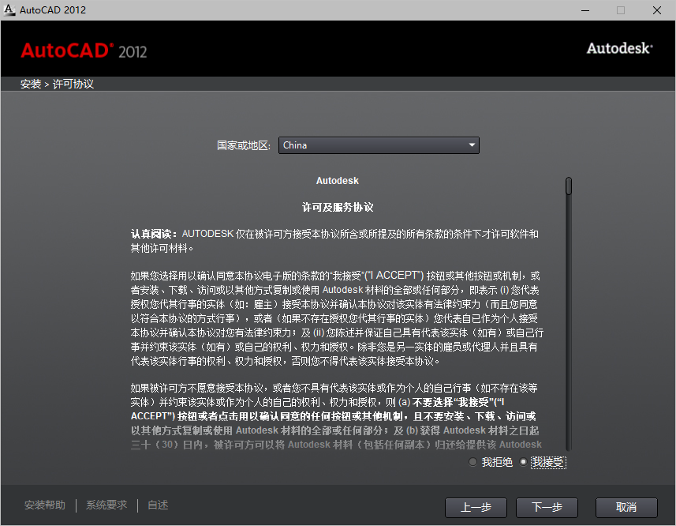676x526 pixels.
Task: Open the 系统要求 system requirements link
Action: click(x=106, y=504)
